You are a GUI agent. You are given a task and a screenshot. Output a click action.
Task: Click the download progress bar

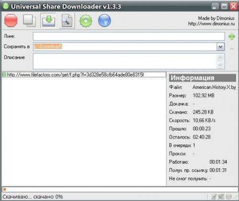(x=120, y=190)
